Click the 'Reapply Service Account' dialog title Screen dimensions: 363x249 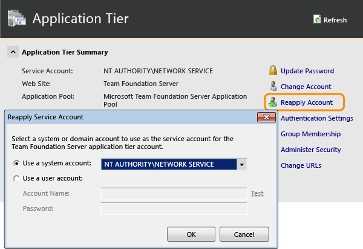[x=45, y=117]
